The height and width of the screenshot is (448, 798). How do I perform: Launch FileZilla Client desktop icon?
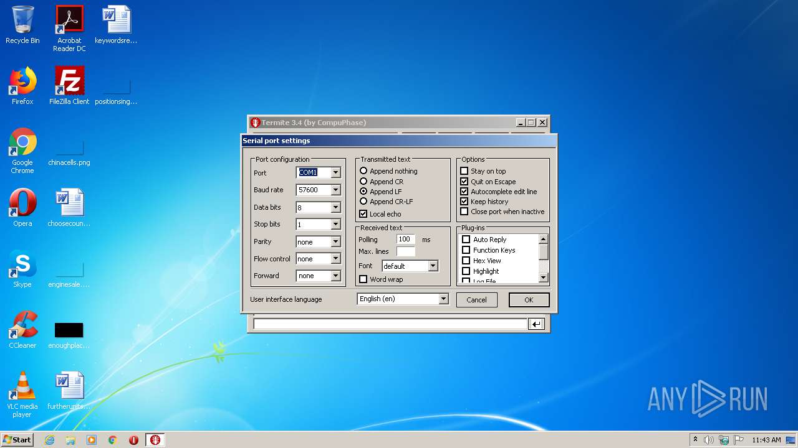[x=69, y=86]
